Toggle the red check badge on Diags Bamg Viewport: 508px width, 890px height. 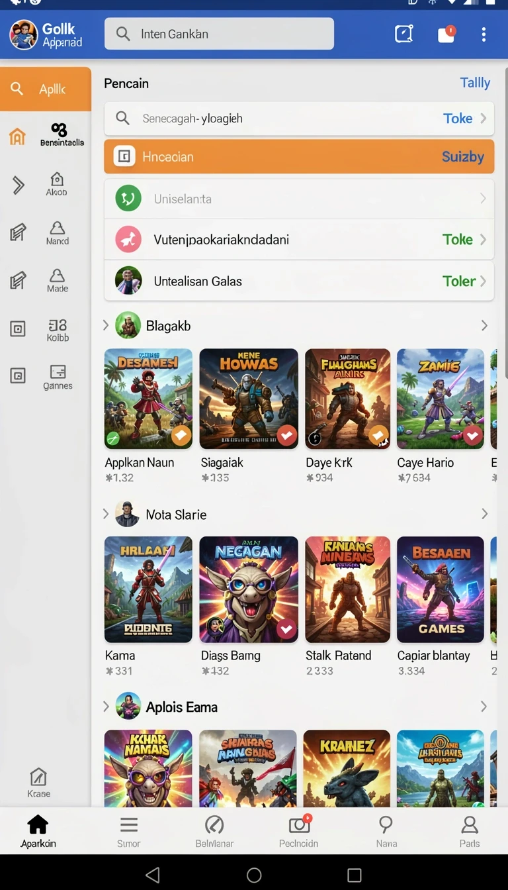tap(286, 628)
